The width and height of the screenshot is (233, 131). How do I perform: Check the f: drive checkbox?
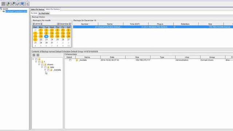coord(39,62)
